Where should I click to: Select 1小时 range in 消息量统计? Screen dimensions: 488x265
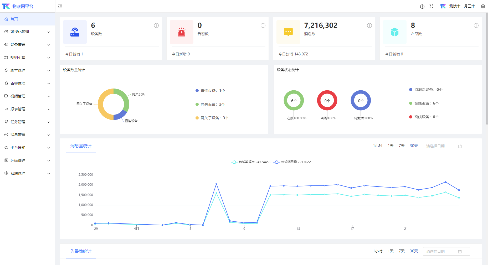378,146
